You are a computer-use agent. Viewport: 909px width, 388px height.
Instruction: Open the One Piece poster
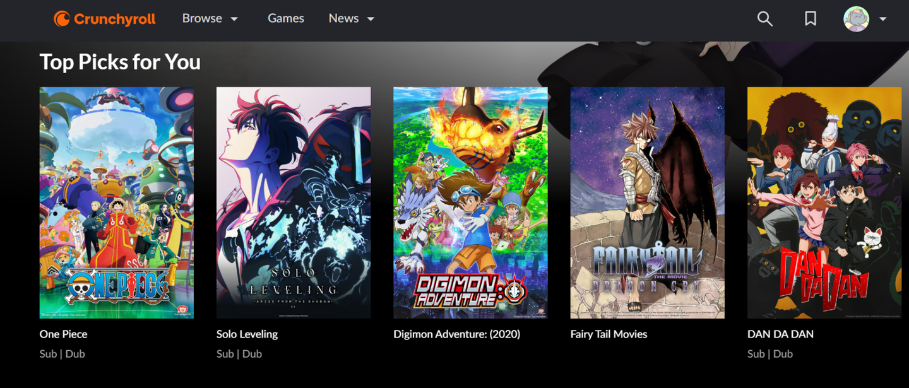point(117,203)
